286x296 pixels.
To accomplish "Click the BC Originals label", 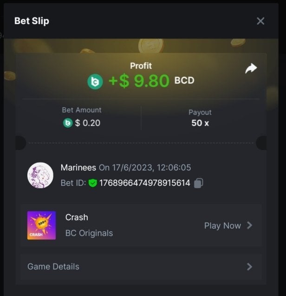I will 89,233.
